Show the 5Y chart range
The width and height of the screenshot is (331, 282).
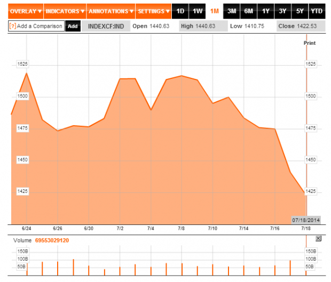pos(300,11)
